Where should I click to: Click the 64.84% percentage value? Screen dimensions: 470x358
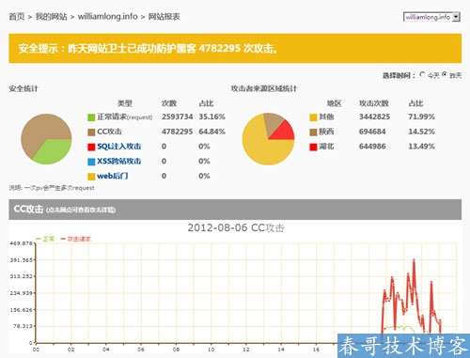[x=211, y=132]
